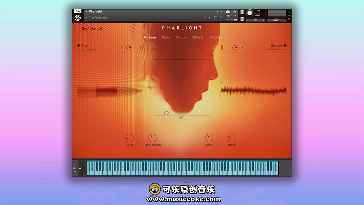Click the Sample layer level bars
This screenshot has height=205, width=364.
pos(222,48)
